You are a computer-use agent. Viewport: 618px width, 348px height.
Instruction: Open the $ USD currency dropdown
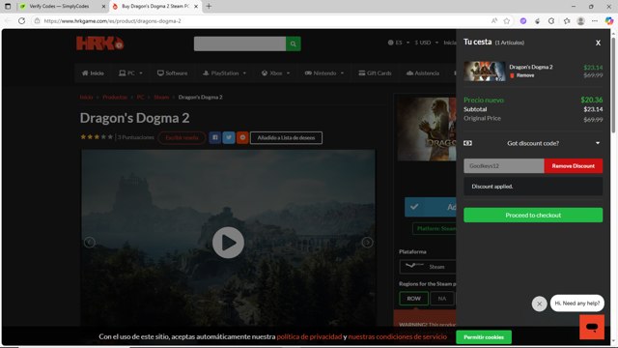click(426, 43)
